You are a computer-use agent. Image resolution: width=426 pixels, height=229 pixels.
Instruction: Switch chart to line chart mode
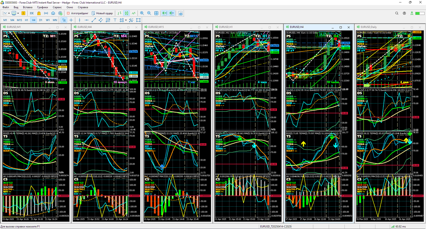(133, 13)
